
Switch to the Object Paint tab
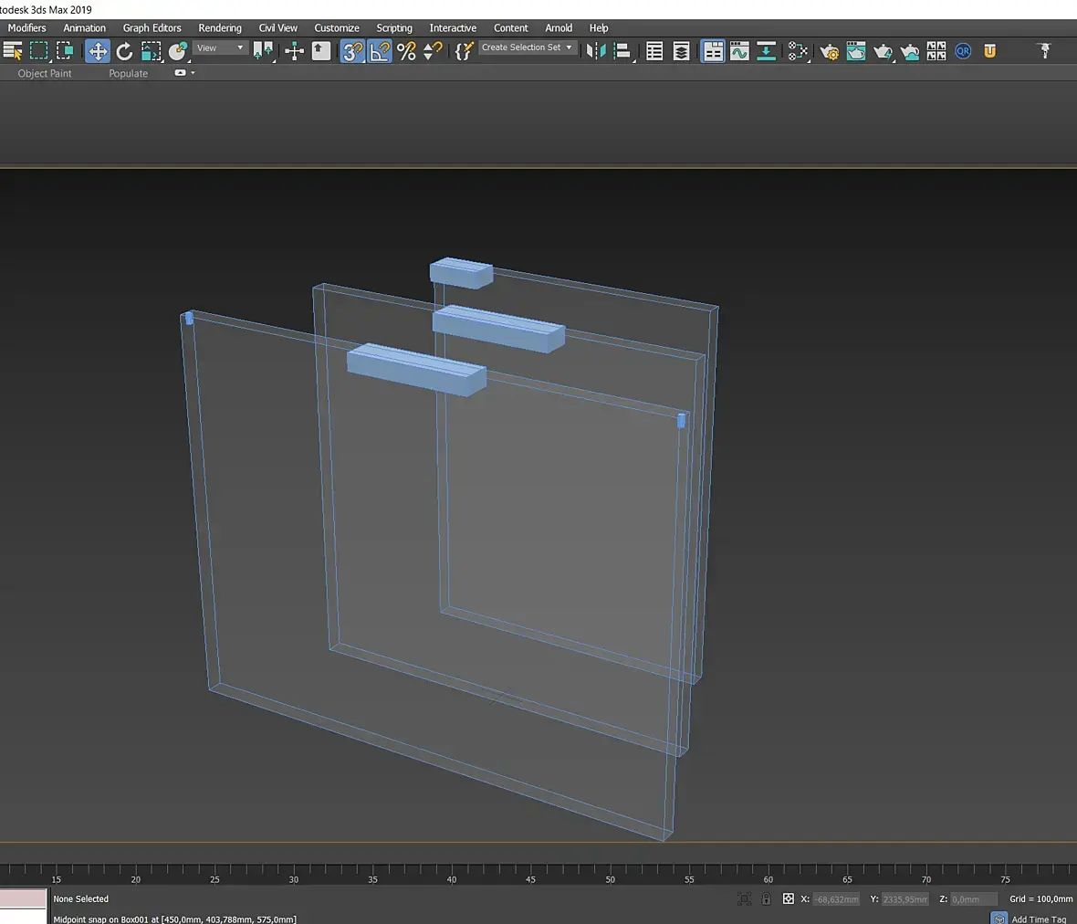point(45,73)
